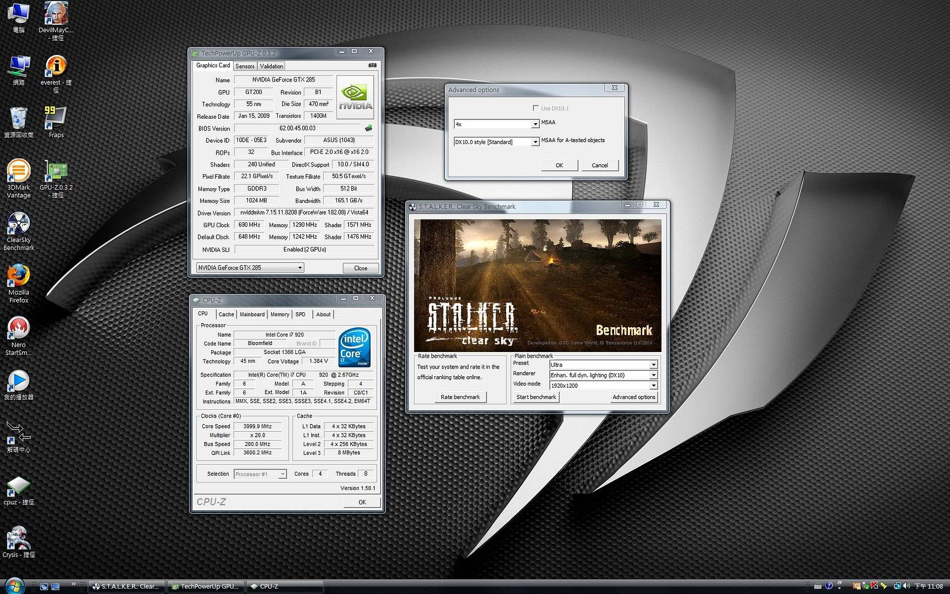This screenshot has height=594, width=950.
Task: Click the BIOS save chip icon in GPU-Z
Action: pos(368,128)
